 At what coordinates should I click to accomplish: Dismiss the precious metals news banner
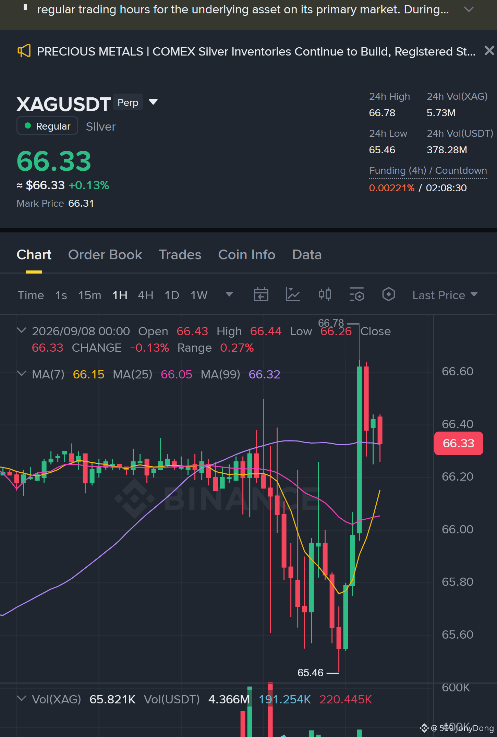489,51
